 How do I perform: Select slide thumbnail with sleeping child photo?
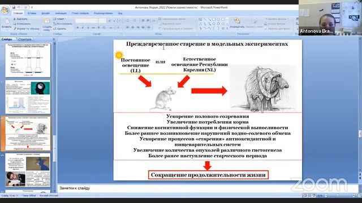28,170
